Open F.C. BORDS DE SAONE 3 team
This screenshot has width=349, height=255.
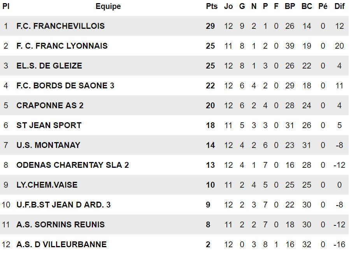[65, 86]
